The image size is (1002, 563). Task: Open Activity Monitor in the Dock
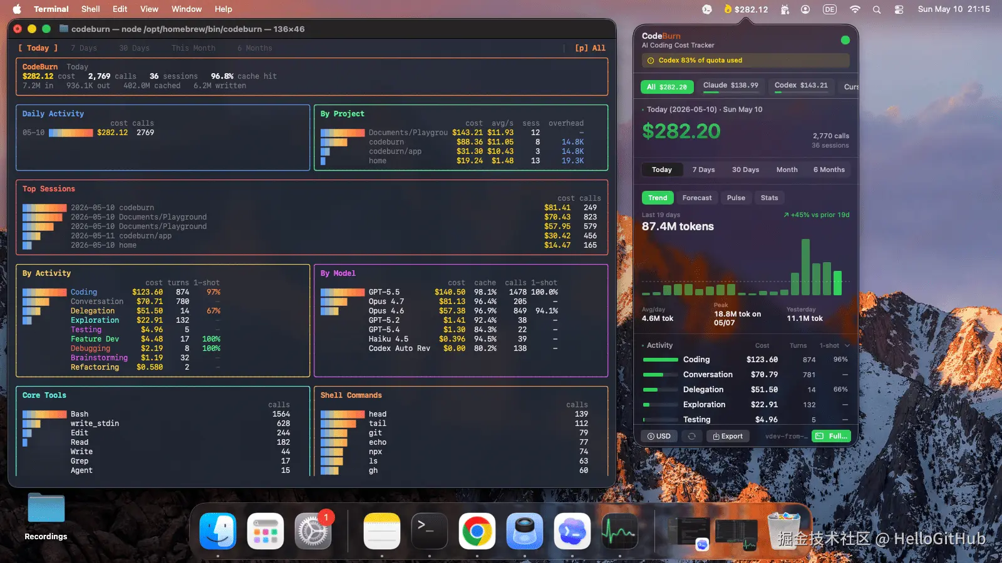click(x=620, y=531)
